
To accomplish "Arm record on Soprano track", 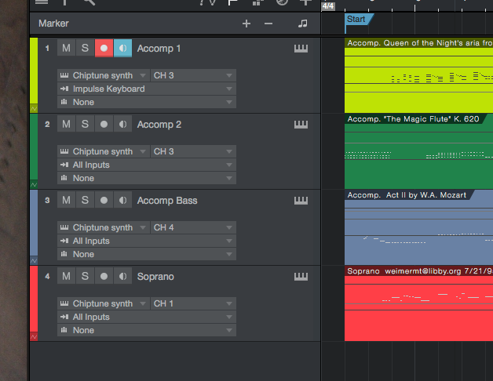I will pyautogui.click(x=104, y=276).
